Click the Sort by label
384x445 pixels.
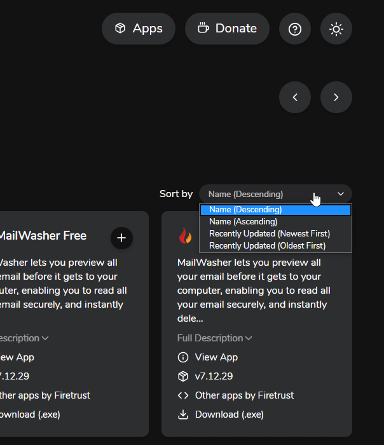pos(176,194)
